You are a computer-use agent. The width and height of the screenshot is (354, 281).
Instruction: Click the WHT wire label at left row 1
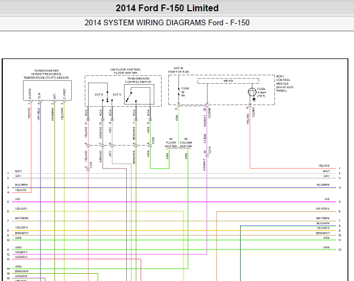19,171
